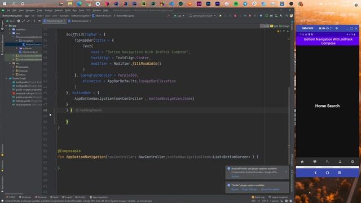Click MainActivity.kt in the breadcrumb bar

coord(102,16)
